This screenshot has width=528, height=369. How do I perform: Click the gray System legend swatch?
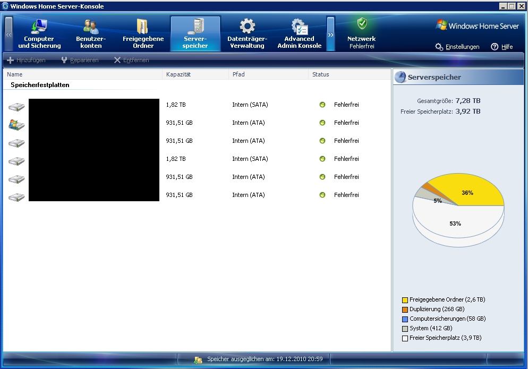coord(405,329)
